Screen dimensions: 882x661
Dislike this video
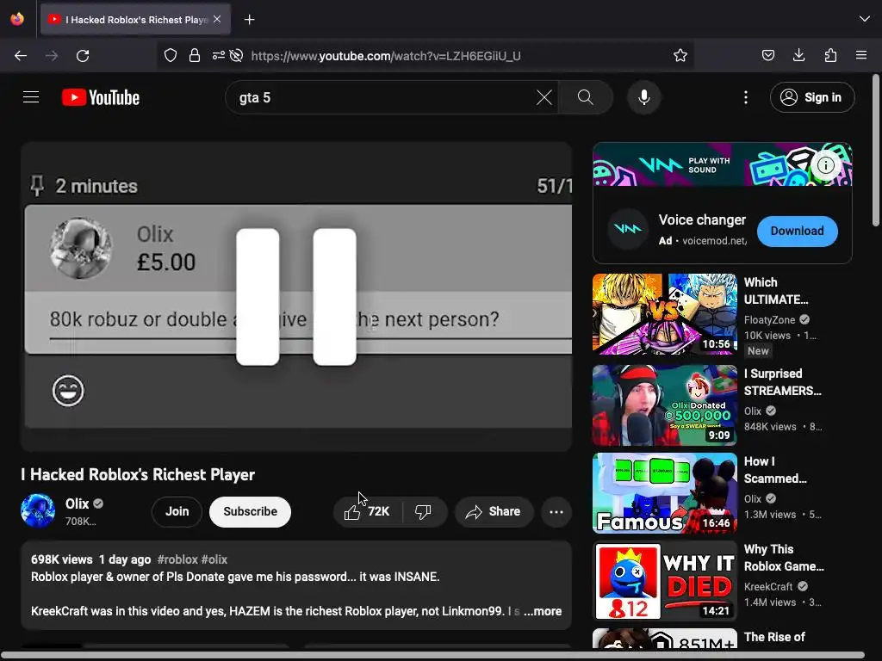click(x=423, y=511)
